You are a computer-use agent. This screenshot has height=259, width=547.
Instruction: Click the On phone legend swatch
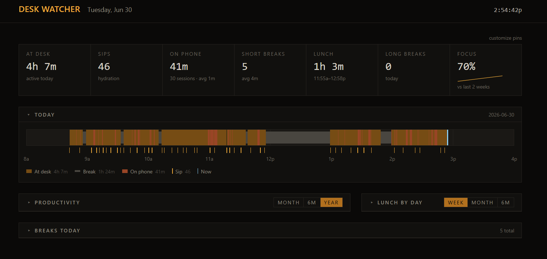click(125, 172)
